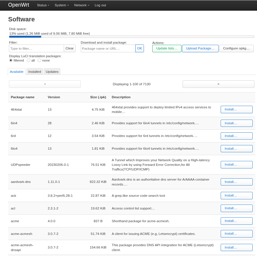Open the Status dropdown menu
Viewport: 257px width, 256px height.
tap(43, 5)
